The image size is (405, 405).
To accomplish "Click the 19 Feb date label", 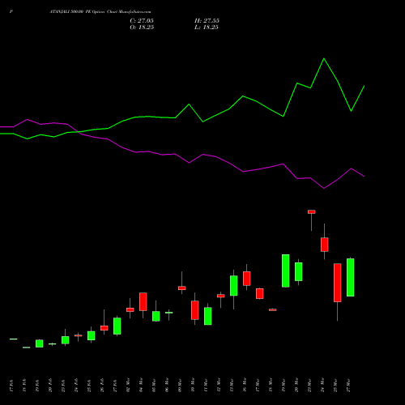I will pos(37,386).
